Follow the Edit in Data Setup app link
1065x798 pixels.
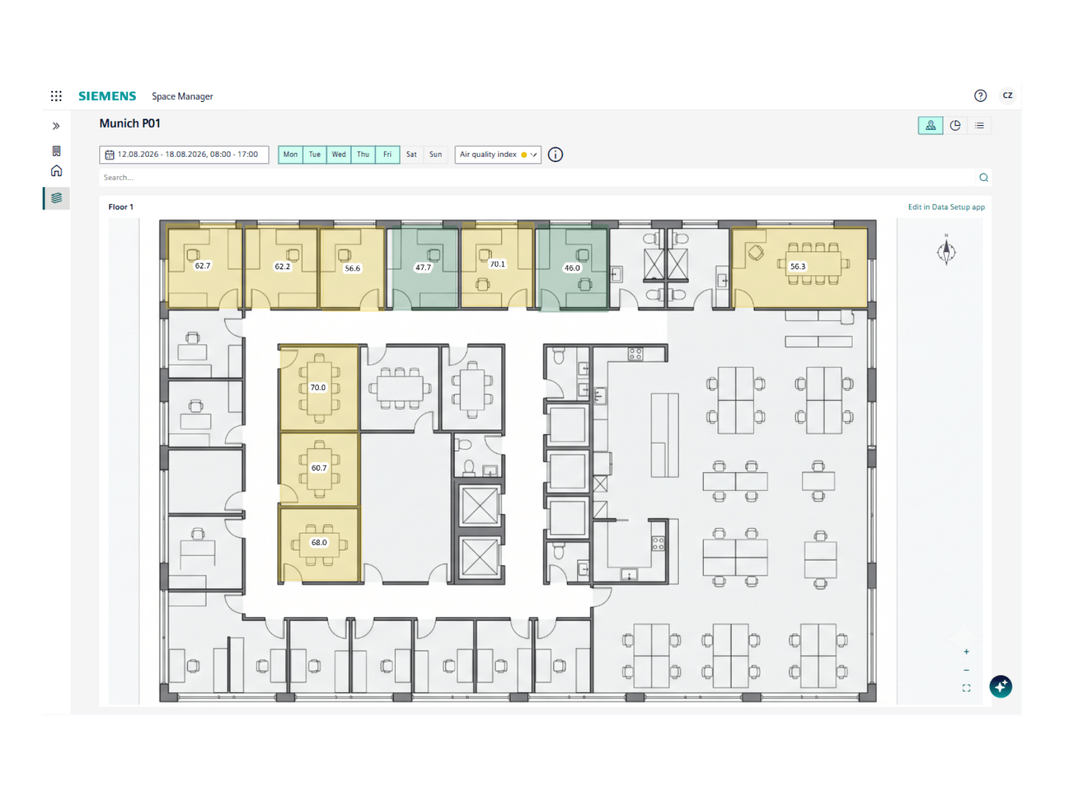(x=947, y=207)
